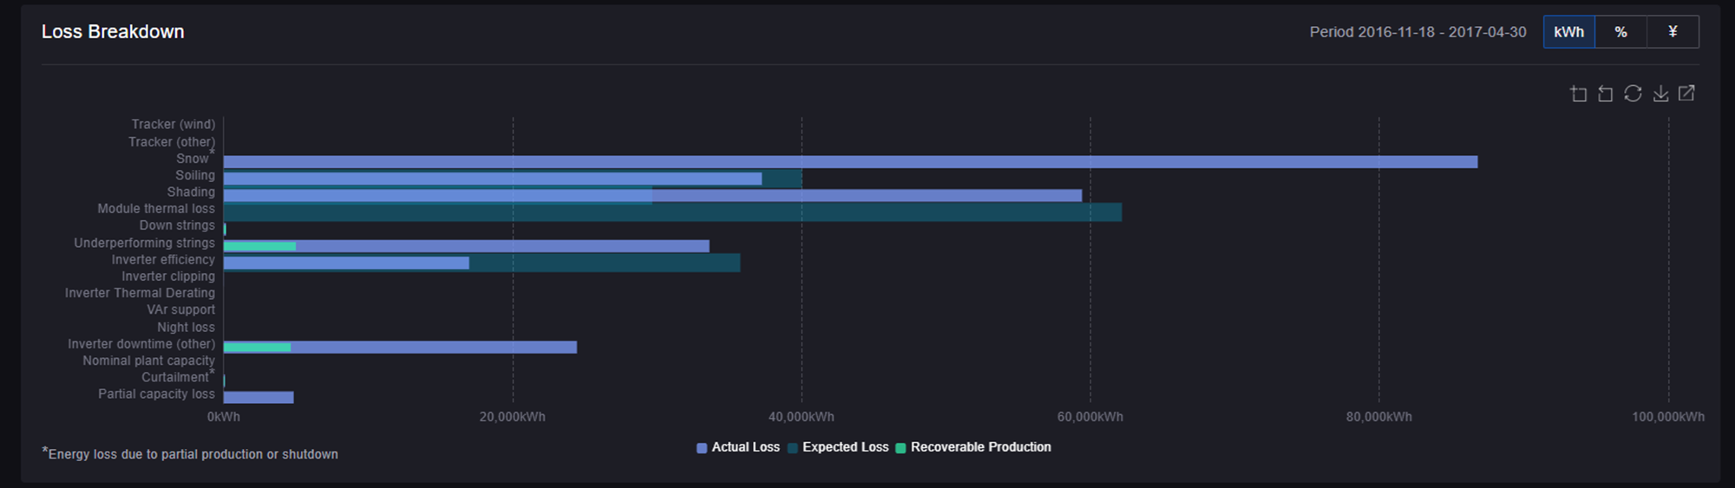Viewport: 1735px width, 488px height.
Task: Click the energy loss footnote text
Action: tap(190, 453)
